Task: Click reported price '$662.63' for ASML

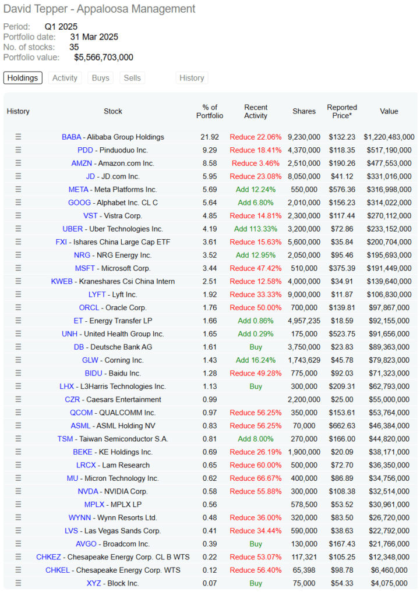Action: coord(342,425)
